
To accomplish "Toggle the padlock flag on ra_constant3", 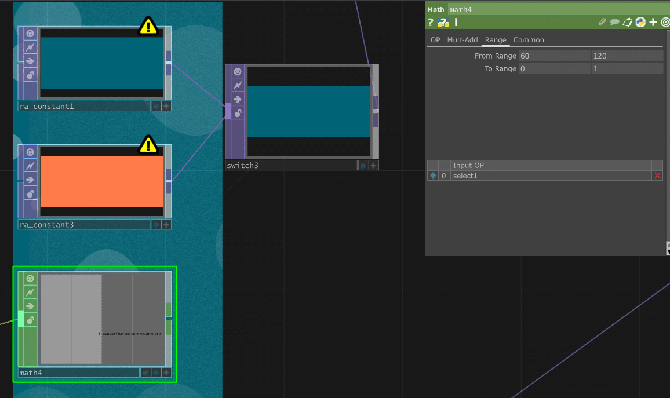I will (30, 194).
